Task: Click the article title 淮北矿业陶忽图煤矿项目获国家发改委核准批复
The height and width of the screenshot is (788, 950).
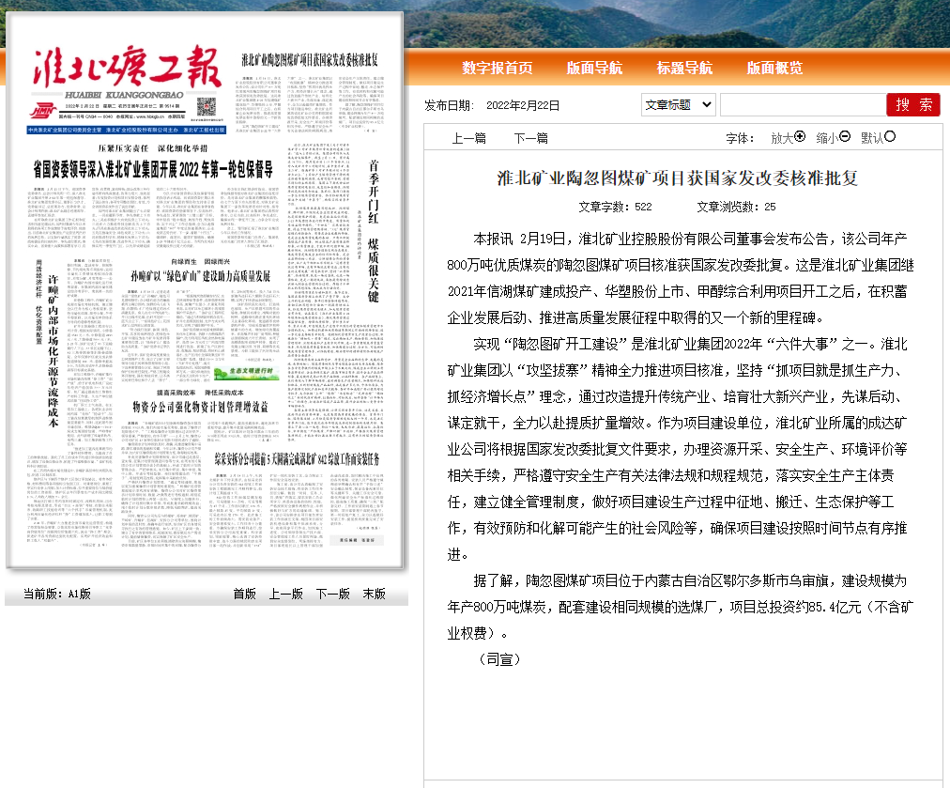Action: pyautogui.click(x=678, y=178)
